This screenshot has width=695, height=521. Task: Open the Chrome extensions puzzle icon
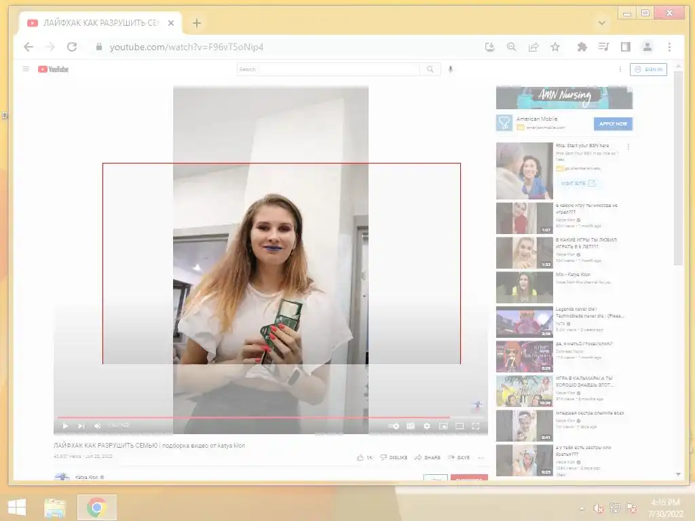click(x=582, y=47)
